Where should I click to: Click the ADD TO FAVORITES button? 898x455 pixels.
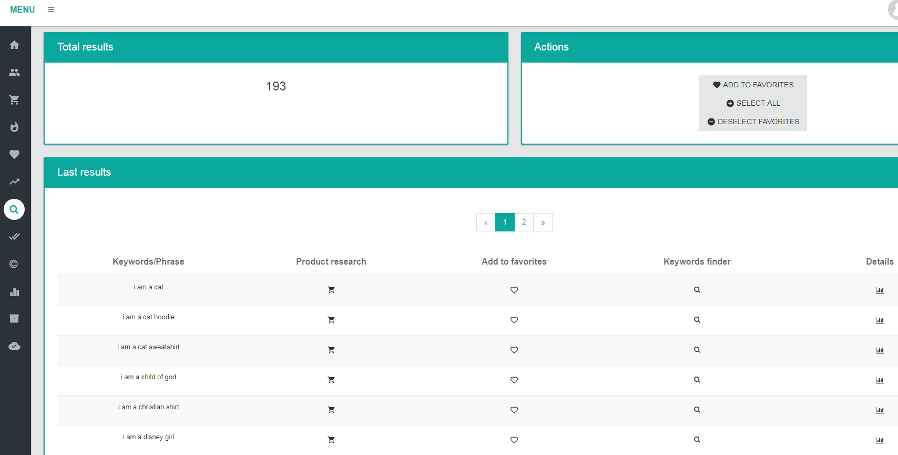click(x=753, y=85)
